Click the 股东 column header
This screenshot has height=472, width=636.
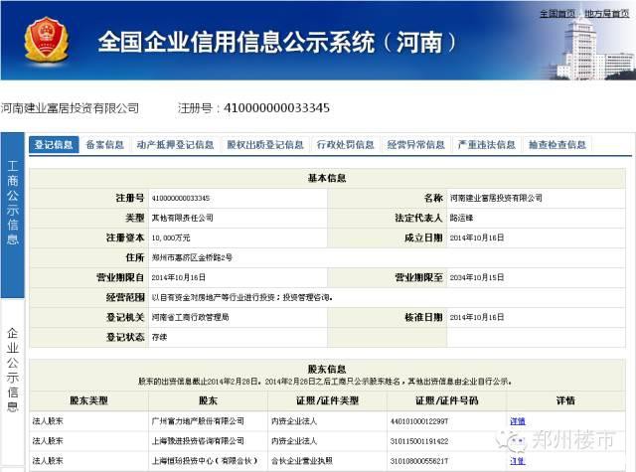[x=208, y=401]
